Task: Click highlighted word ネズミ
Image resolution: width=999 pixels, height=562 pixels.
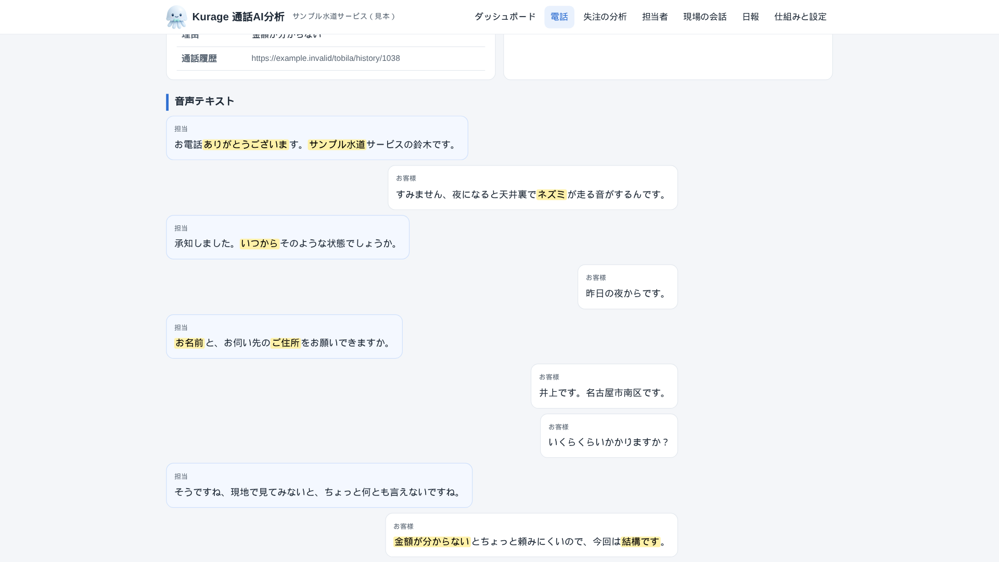Action: [552, 195]
